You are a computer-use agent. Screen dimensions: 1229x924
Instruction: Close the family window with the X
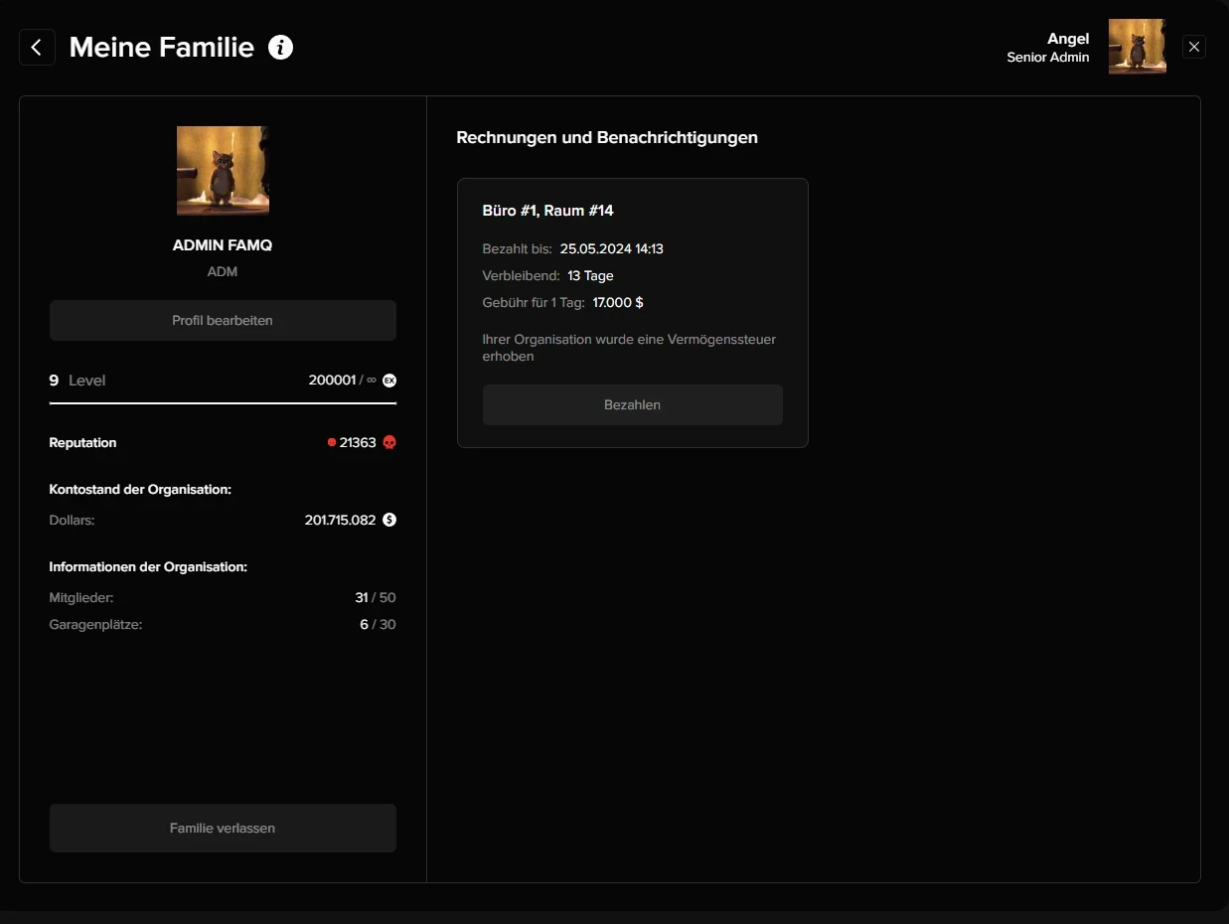(1194, 47)
